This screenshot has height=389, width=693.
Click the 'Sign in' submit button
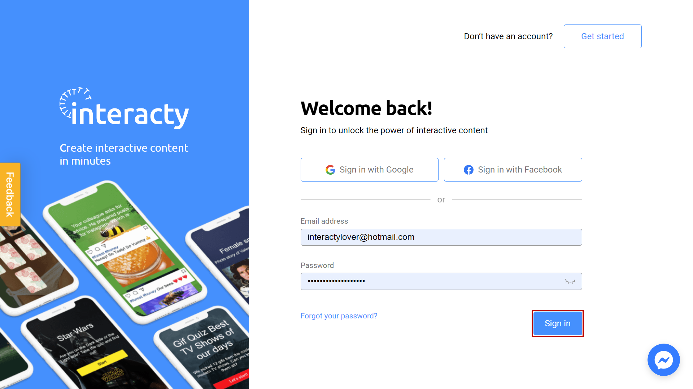(558, 323)
